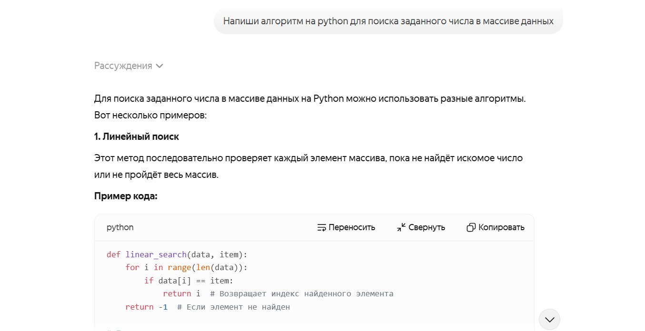Open the Рассуждения reasoning section label
645x331 pixels.
[123, 66]
